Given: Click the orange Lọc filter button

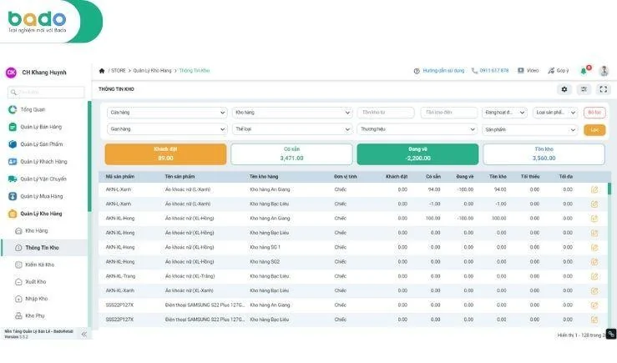Looking at the screenshot, I should pos(594,130).
